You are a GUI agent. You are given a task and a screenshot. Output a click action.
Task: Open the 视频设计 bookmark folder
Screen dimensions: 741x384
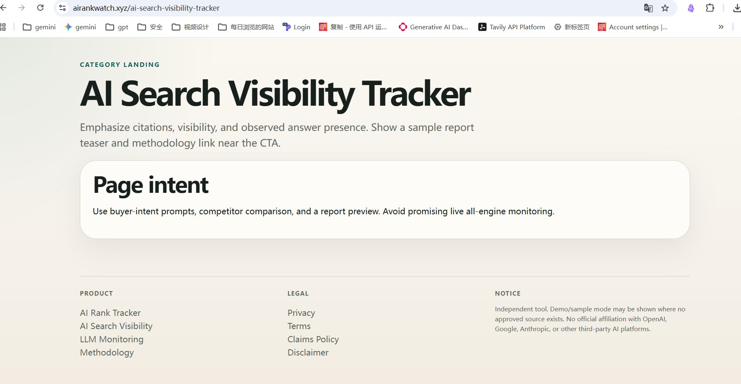click(x=190, y=27)
